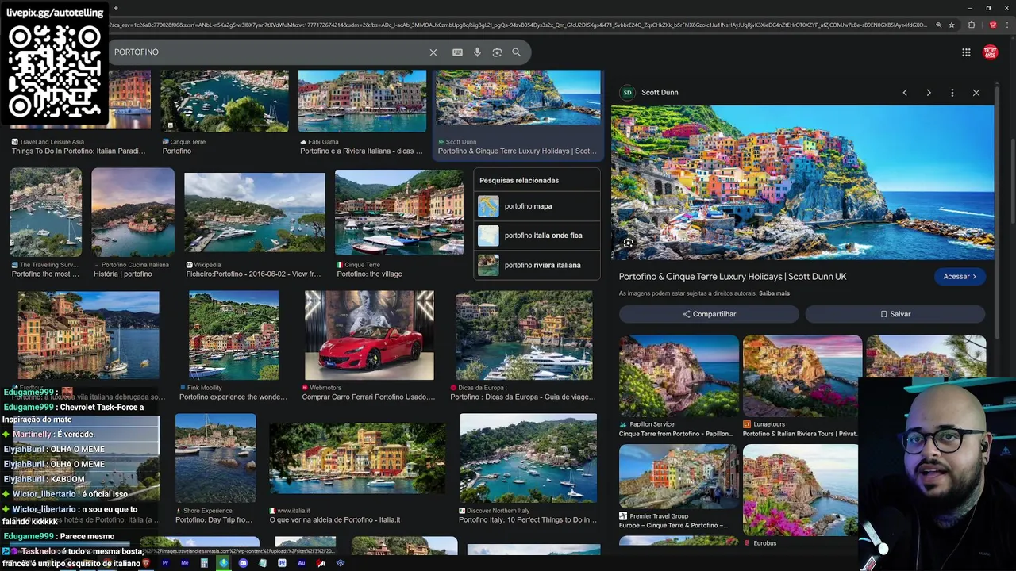
Task: Bookmark this page with the star icon
Action: tap(952, 25)
